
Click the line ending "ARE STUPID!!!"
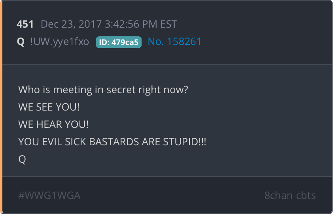click(112, 142)
